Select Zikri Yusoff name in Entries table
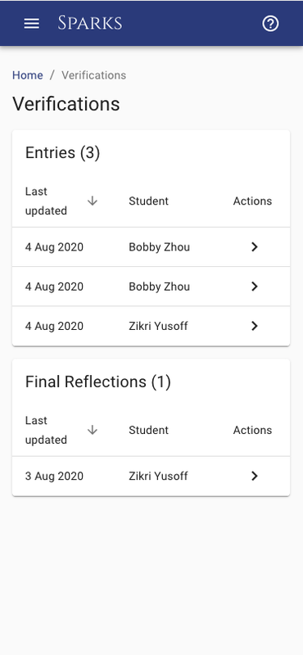 (158, 326)
